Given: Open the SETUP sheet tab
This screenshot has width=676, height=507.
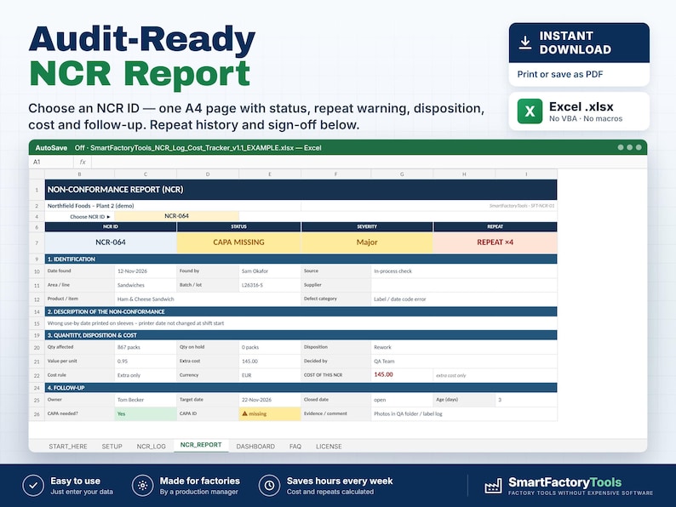Looking at the screenshot, I should (x=112, y=447).
